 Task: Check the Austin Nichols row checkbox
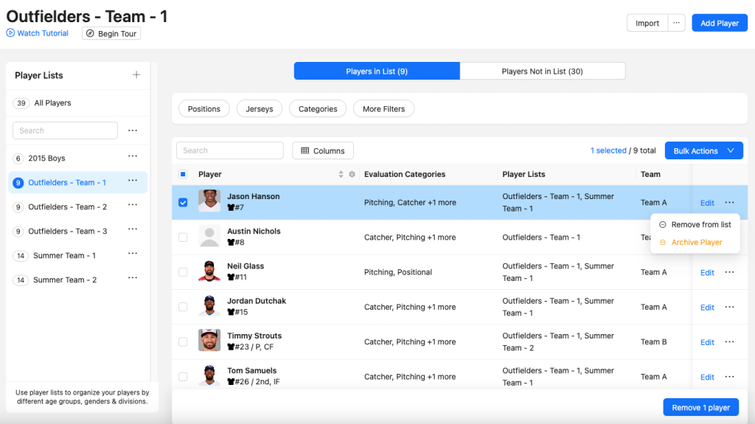tap(183, 237)
